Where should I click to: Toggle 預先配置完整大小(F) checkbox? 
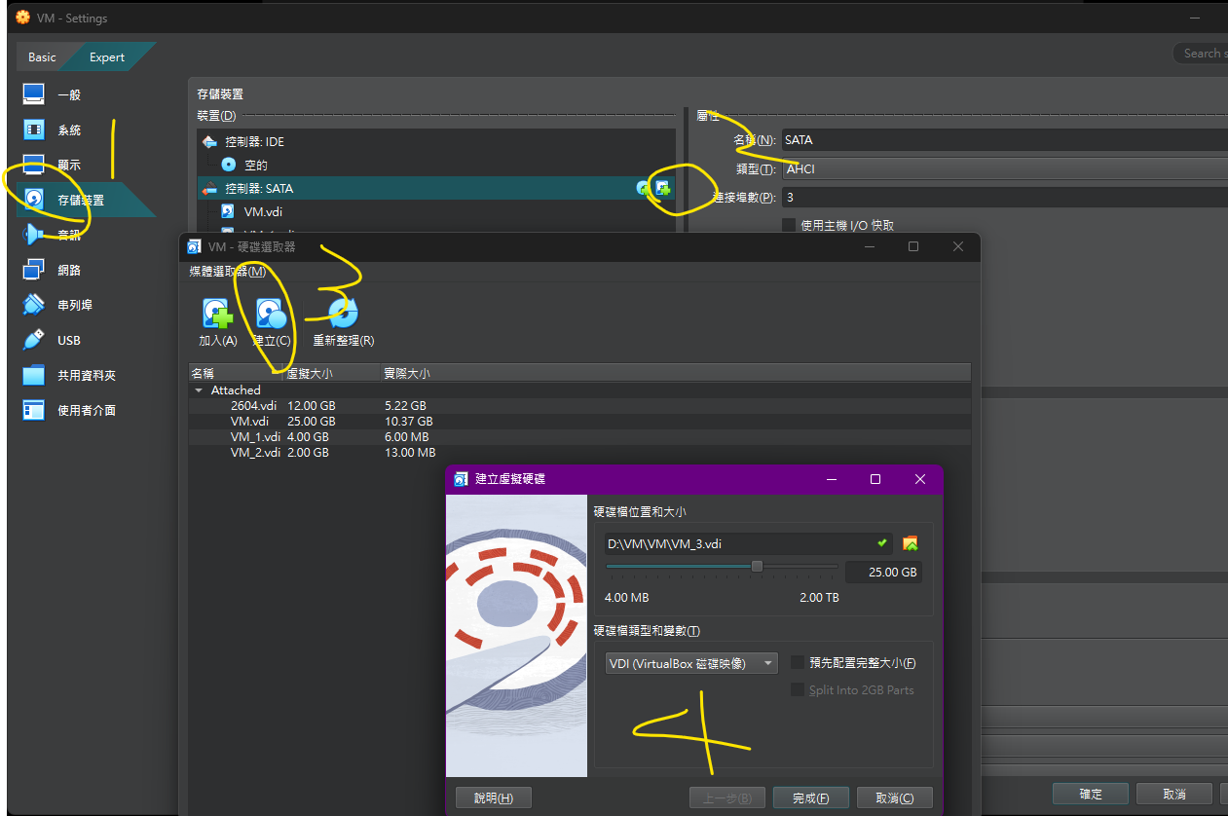click(x=798, y=662)
